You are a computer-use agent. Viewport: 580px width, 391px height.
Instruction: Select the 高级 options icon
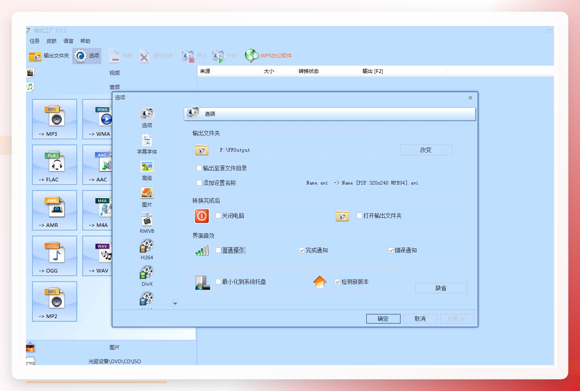pyautogui.click(x=147, y=170)
